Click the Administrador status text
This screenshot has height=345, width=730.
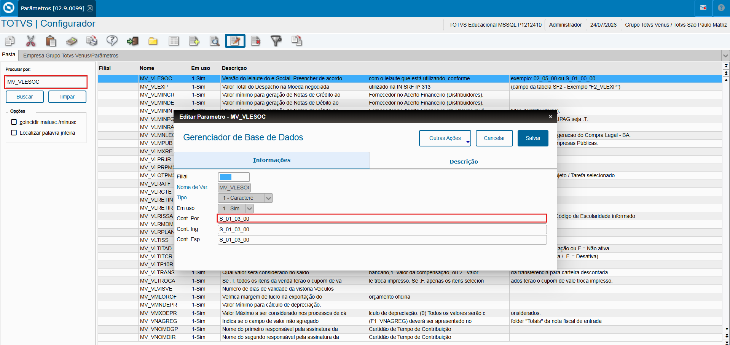tap(565, 25)
